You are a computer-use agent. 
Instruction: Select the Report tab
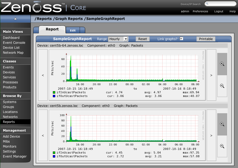[x=52, y=29]
